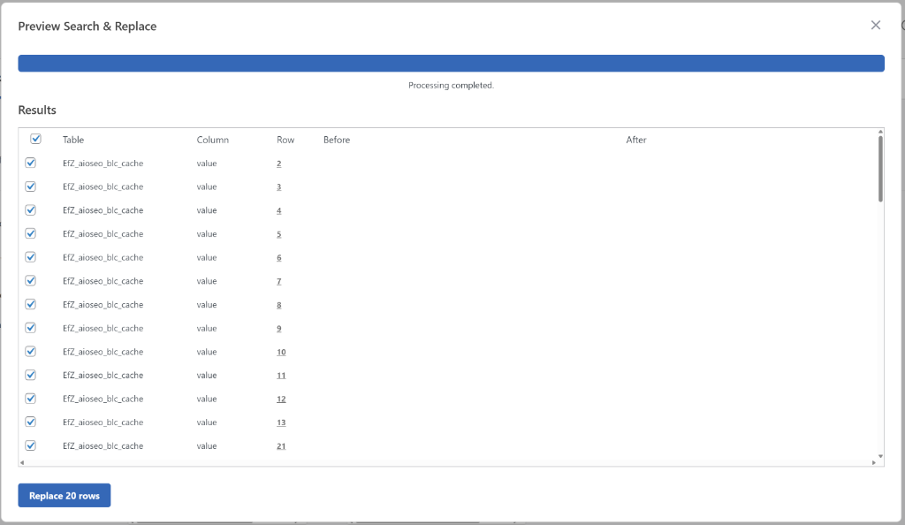Screen dimensions: 905x525
Task: Uncheck the checkbox for row 7
Action: [x=31, y=280]
